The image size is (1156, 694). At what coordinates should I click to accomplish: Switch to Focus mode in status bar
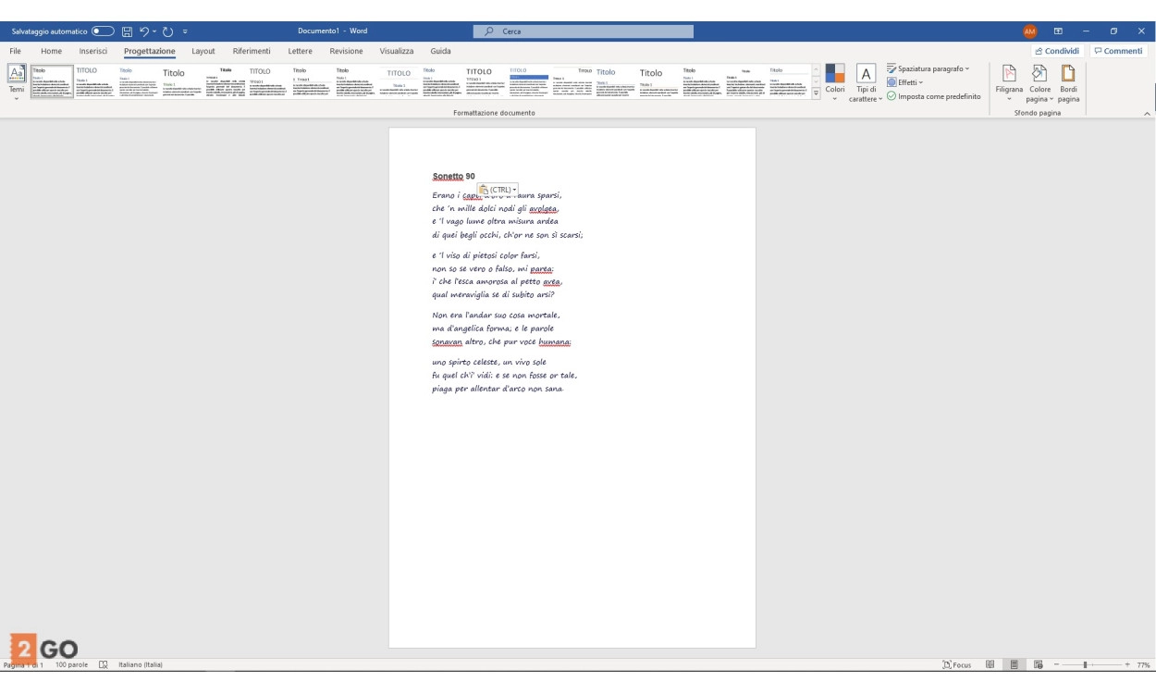click(956, 665)
